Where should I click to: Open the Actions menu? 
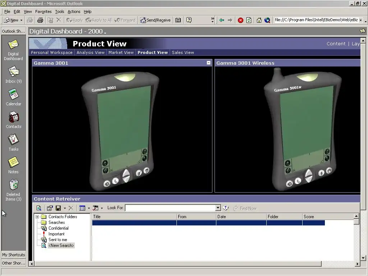point(74,11)
